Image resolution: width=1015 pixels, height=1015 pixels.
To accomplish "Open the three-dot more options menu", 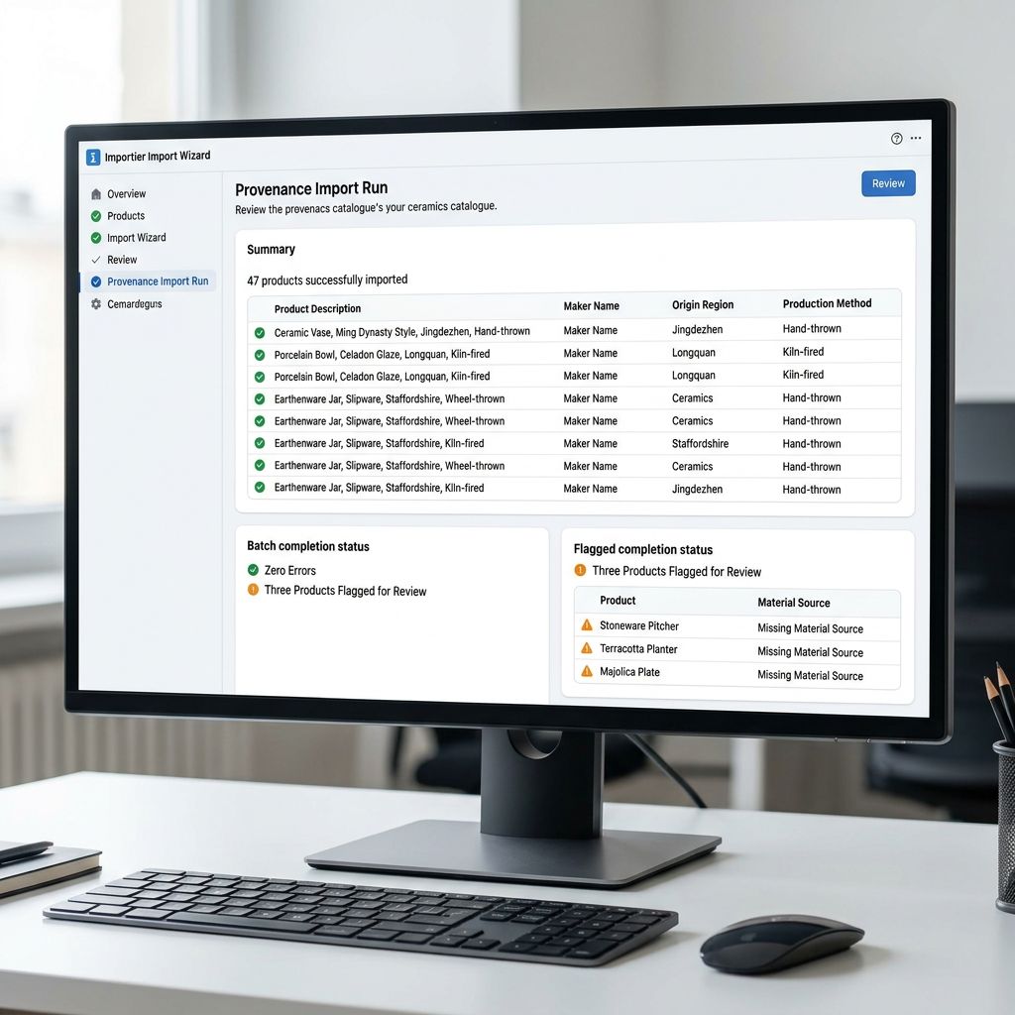I will 916,138.
